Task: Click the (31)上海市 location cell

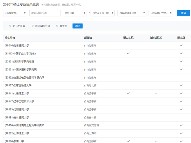Action: (90, 133)
